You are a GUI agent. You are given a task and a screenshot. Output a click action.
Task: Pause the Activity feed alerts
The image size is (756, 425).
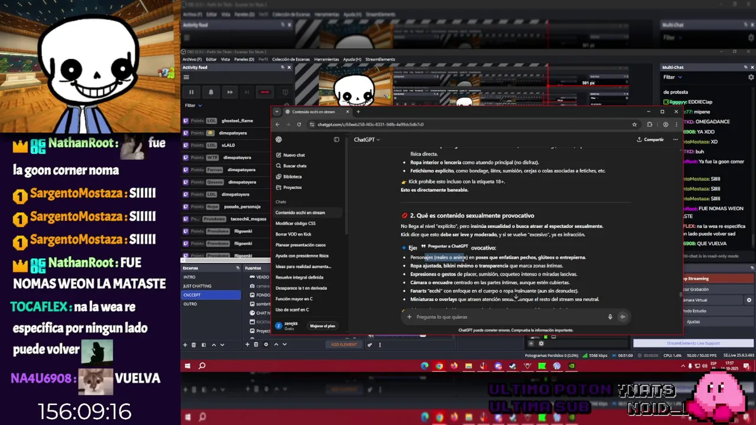pos(191,92)
